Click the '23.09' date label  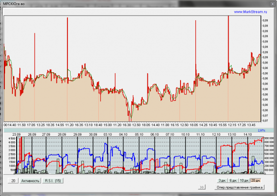click(x=16, y=134)
